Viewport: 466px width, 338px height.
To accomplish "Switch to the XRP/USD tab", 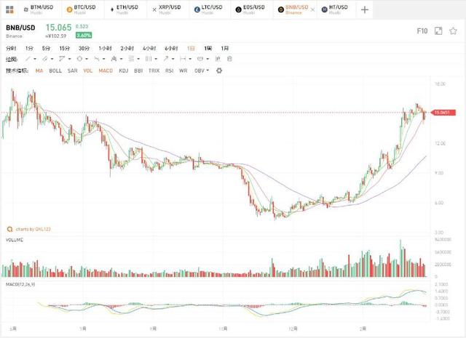I will click(167, 9).
